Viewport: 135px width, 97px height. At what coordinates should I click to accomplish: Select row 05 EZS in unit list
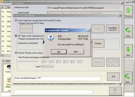(x=6, y=26)
